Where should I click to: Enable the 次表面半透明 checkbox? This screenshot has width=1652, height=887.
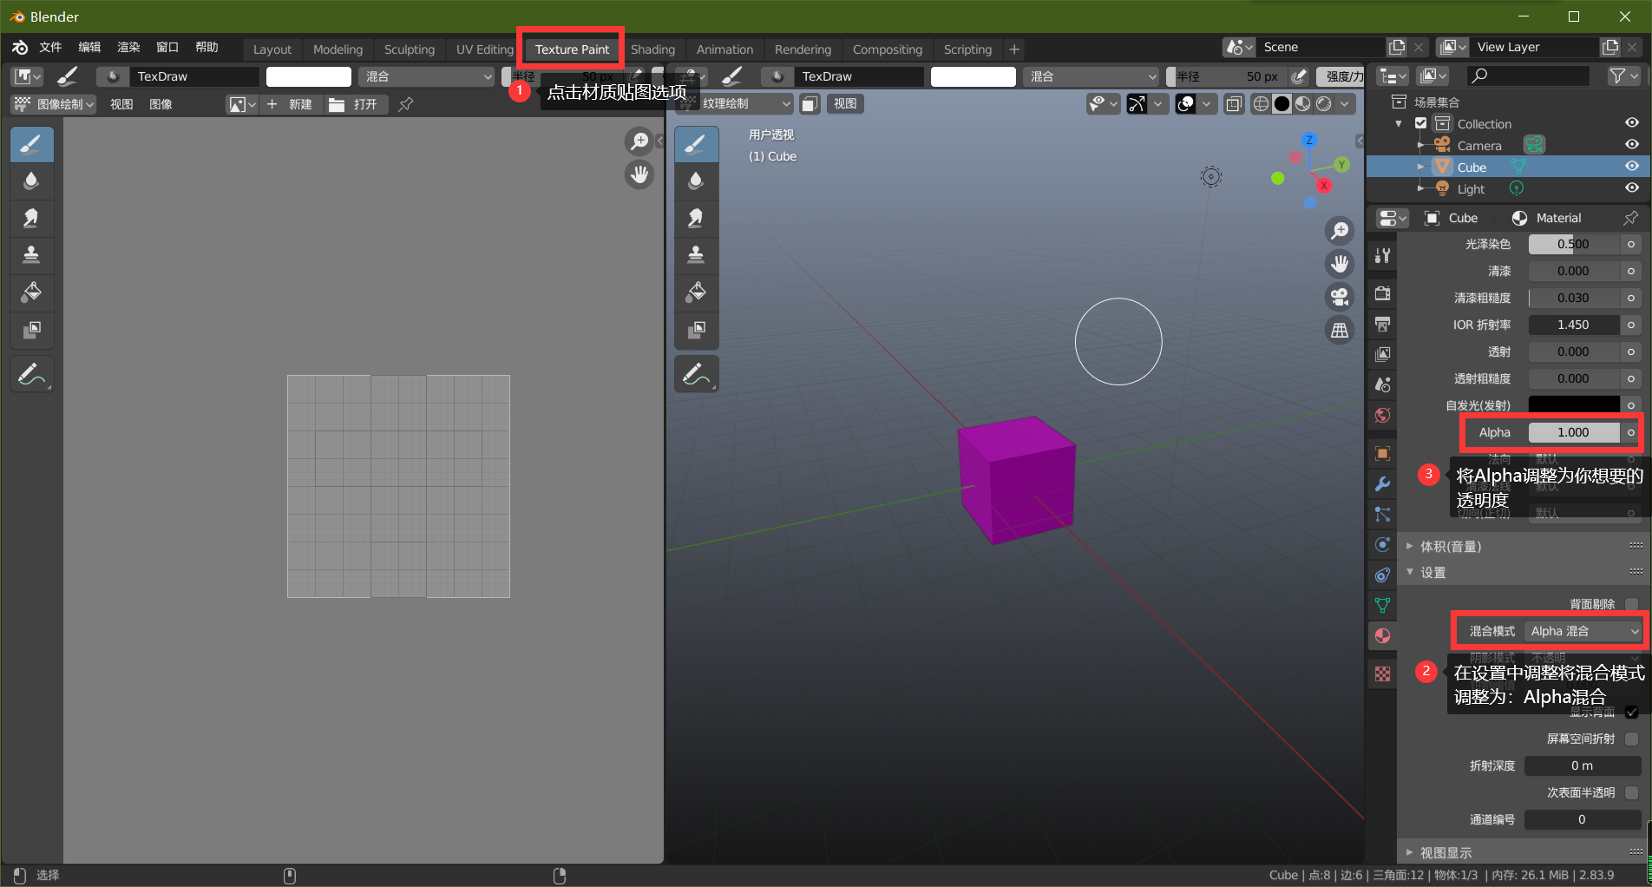tap(1632, 792)
